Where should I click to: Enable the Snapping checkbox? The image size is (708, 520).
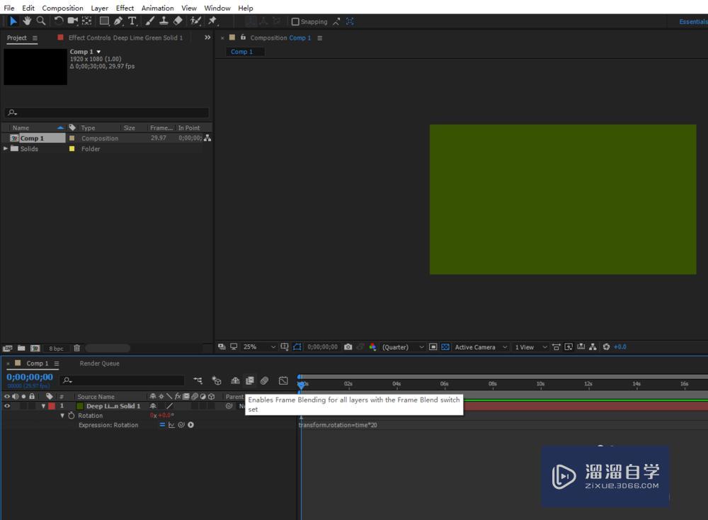click(295, 22)
